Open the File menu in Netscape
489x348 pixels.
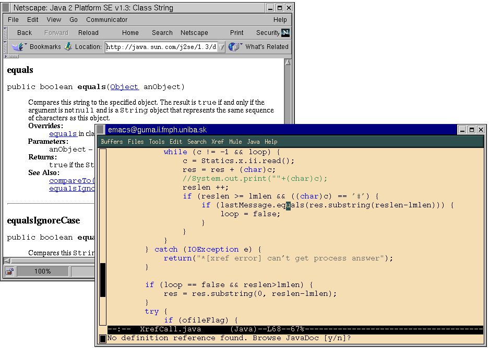pos(13,20)
